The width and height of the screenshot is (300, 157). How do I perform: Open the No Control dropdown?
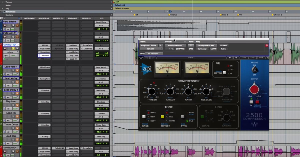(202, 49)
